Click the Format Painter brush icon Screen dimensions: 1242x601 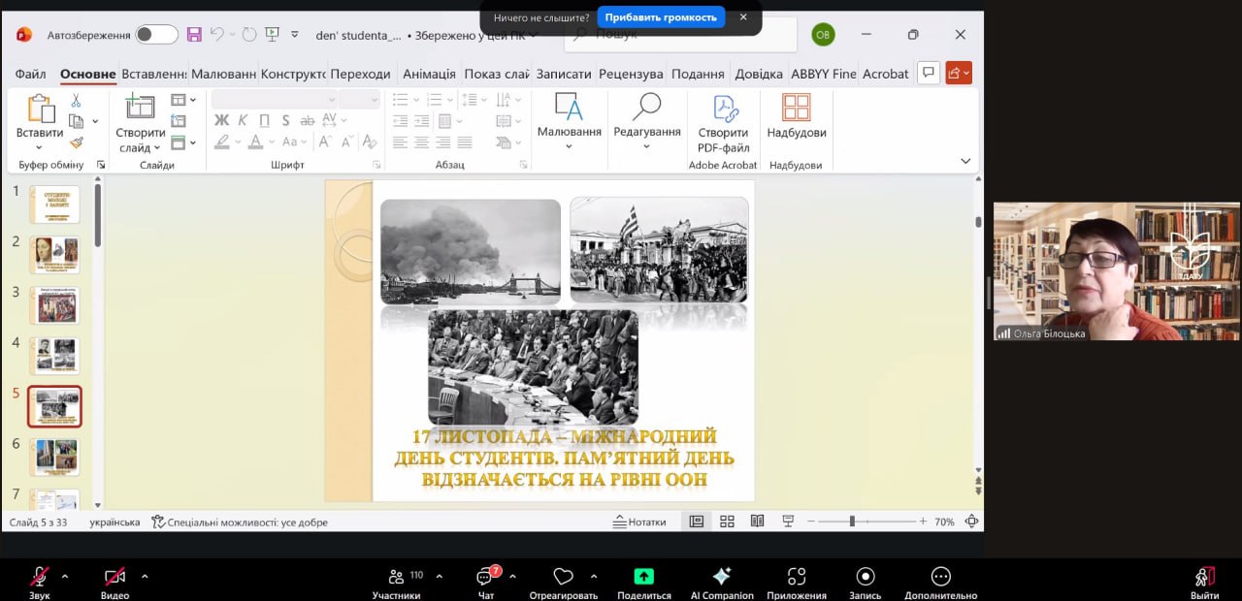76,142
